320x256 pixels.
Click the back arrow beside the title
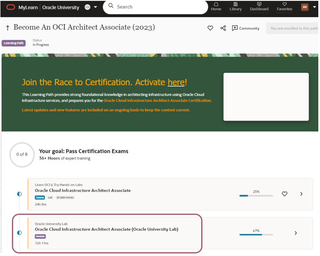tap(8, 28)
